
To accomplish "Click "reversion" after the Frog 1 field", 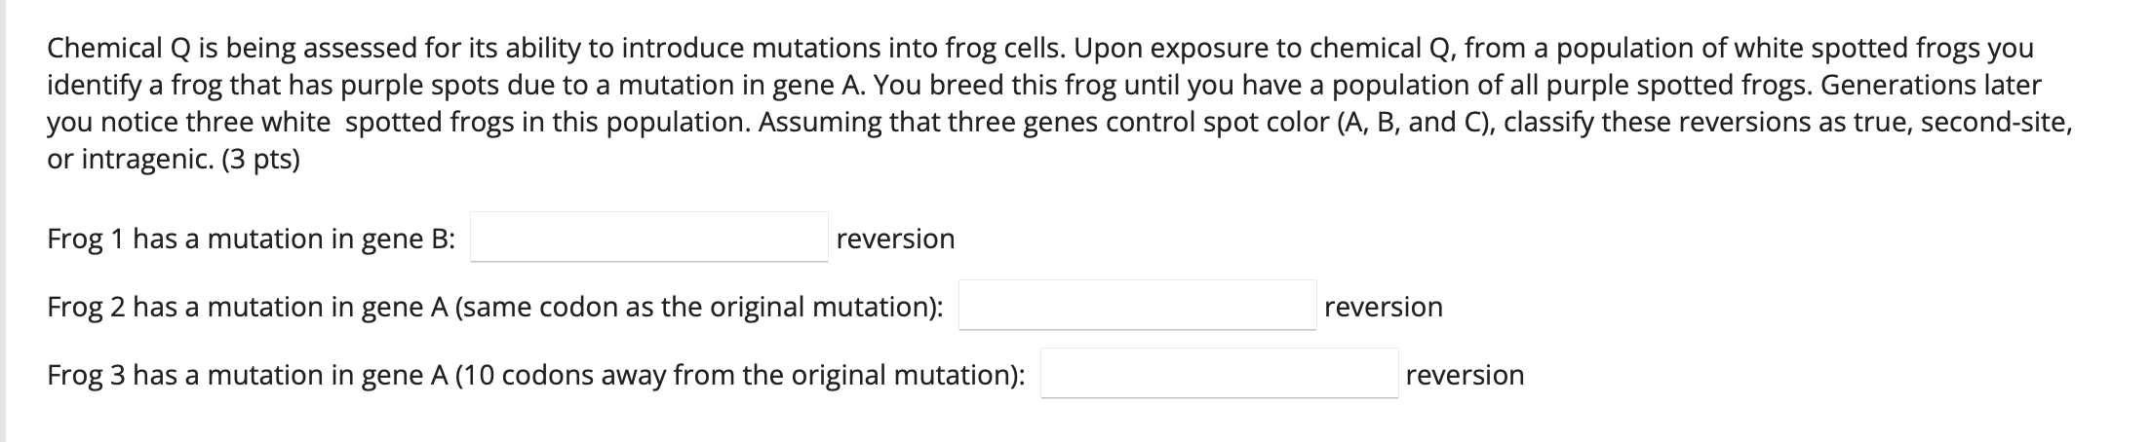I will (895, 239).
